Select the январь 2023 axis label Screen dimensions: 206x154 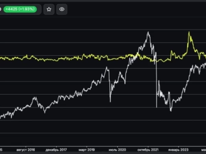tap(178, 150)
